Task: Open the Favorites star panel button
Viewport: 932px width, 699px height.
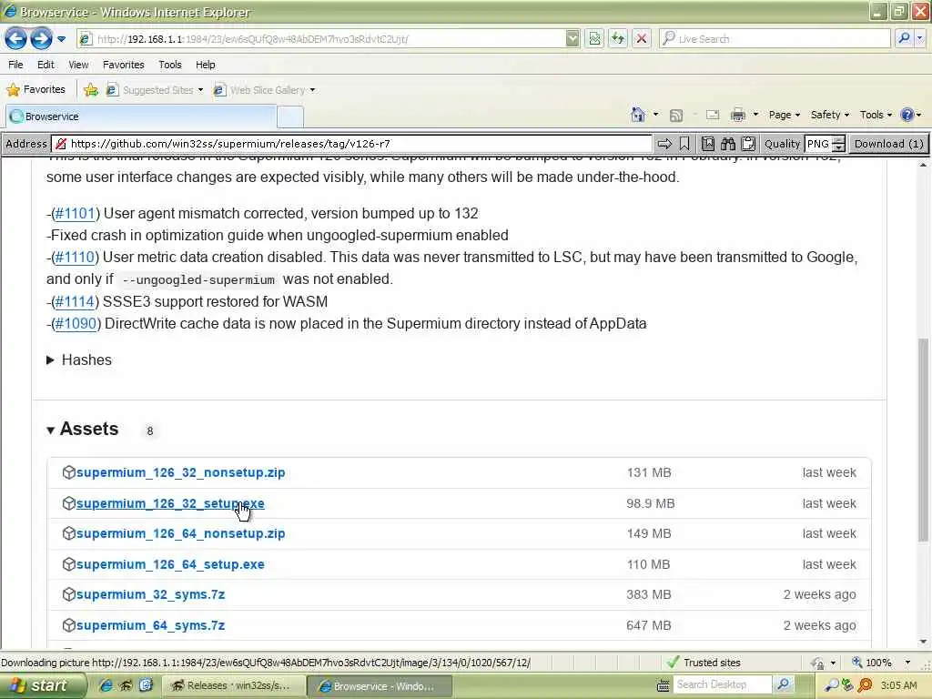Action: (x=35, y=90)
